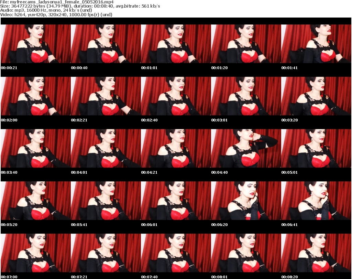
Task: Select the thumbnail frame at 00:08:01
Action: 246,253
